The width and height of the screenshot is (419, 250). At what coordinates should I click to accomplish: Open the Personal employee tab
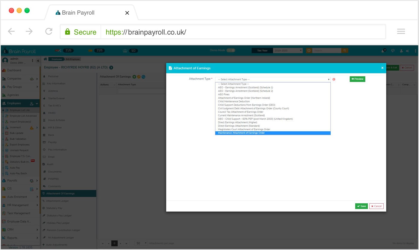point(69,76)
